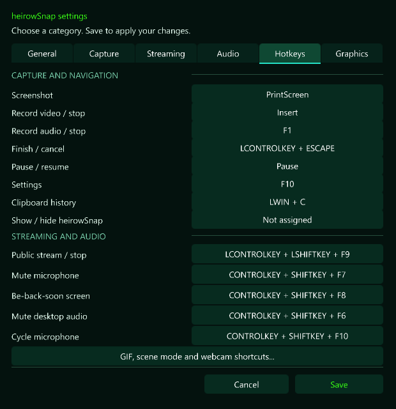Save the hotkey settings
Screen dimensions: 396x409
[x=339, y=384]
